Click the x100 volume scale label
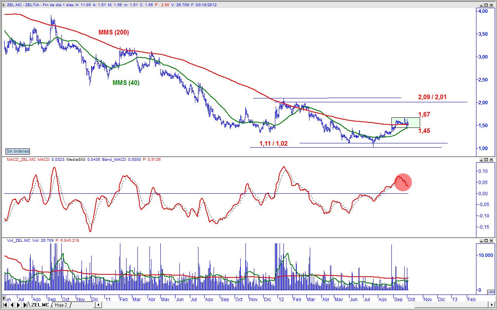This screenshot has height=310, width=497. click(x=491, y=292)
